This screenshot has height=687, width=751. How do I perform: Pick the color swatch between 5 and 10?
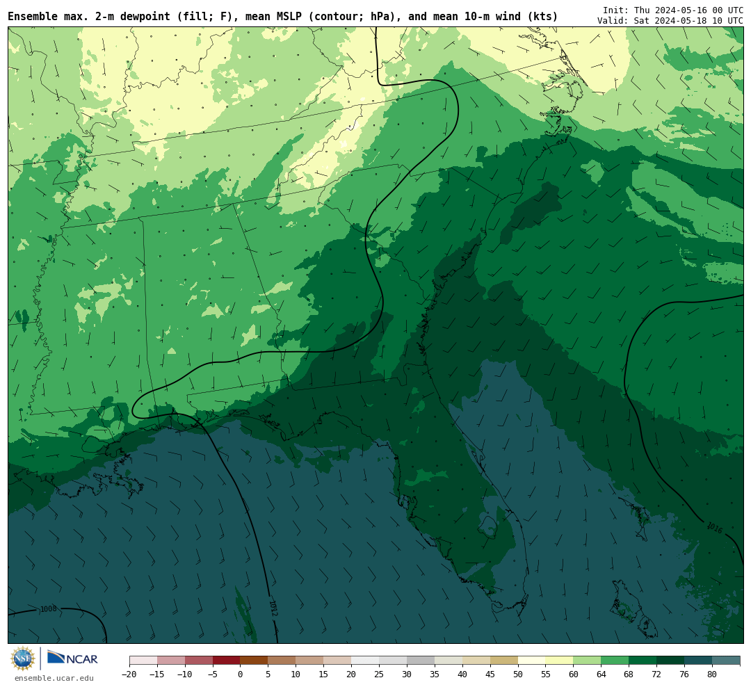(x=282, y=661)
